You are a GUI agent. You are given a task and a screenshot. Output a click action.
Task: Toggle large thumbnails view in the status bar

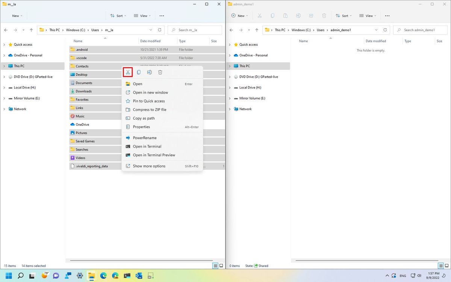click(x=221, y=265)
